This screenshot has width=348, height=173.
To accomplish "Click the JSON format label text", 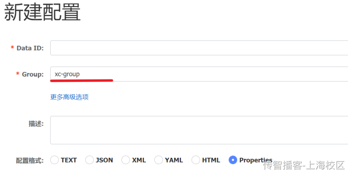I will pos(104,160).
